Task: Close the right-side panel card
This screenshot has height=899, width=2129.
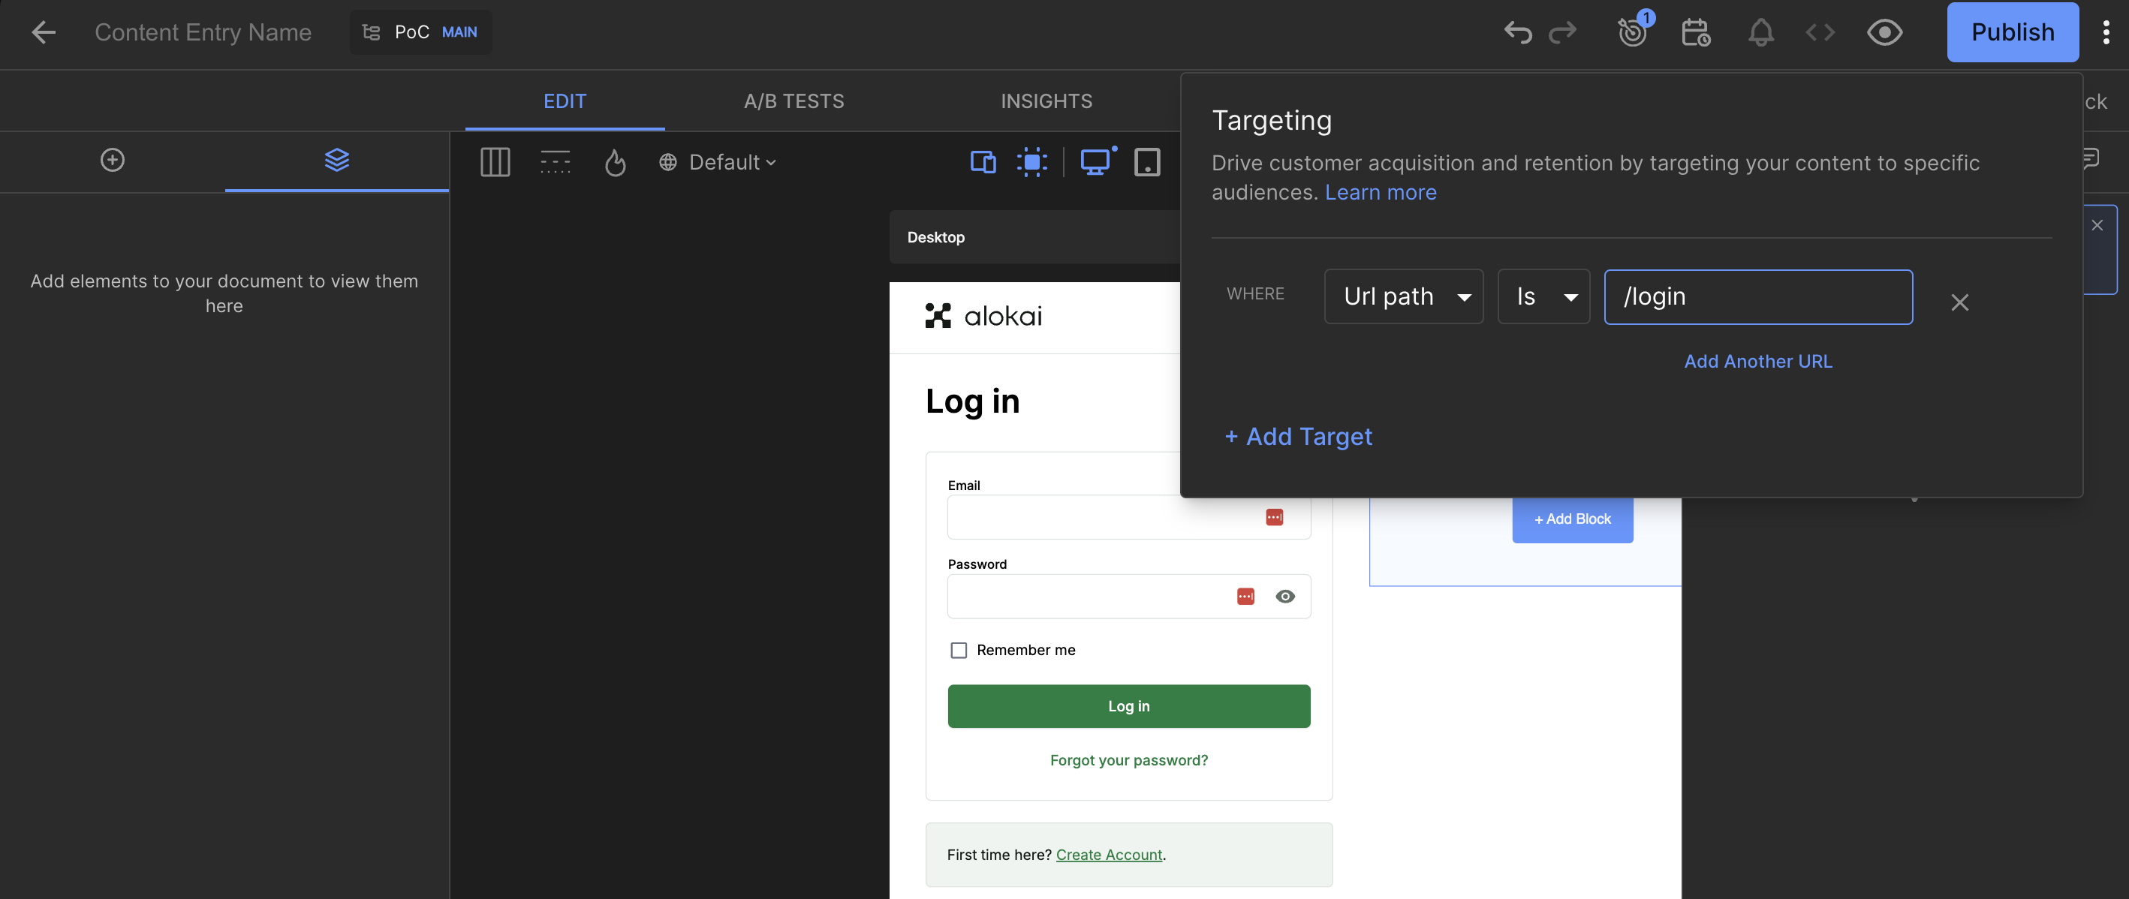Action: coord(2097,226)
